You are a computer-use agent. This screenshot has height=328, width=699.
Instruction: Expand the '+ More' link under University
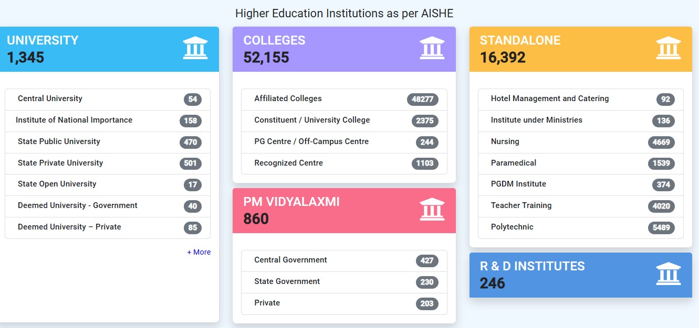click(x=199, y=252)
